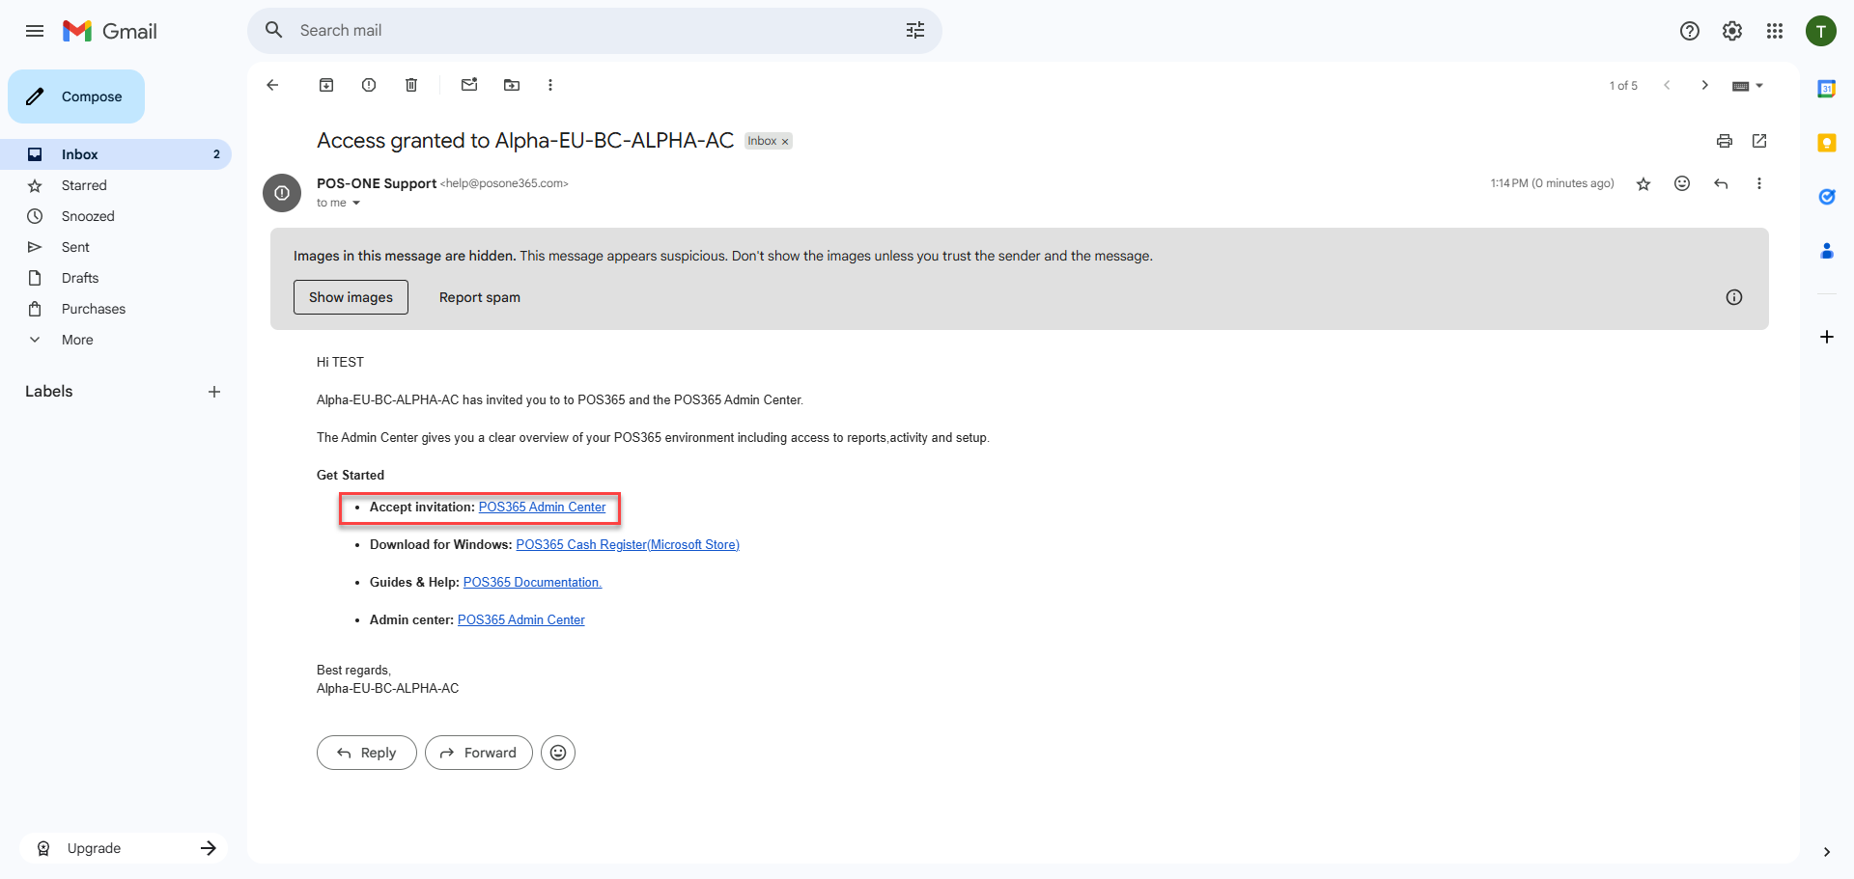Open Google Tasks side panel

click(x=1827, y=197)
